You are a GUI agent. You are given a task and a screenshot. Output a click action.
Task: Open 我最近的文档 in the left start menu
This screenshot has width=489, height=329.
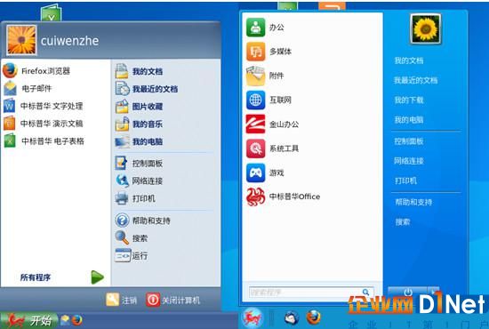pyautogui.click(x=147, y=89)
